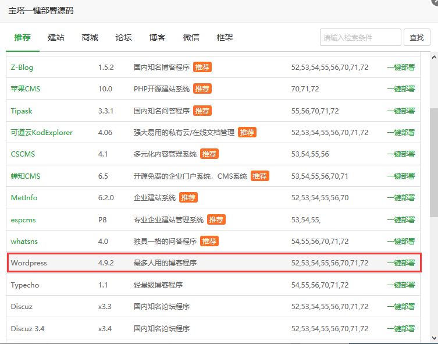Click the 推荐 badge in whatsns row
The height and width of the screenshot is (344, 438).
tap(209, 241)
